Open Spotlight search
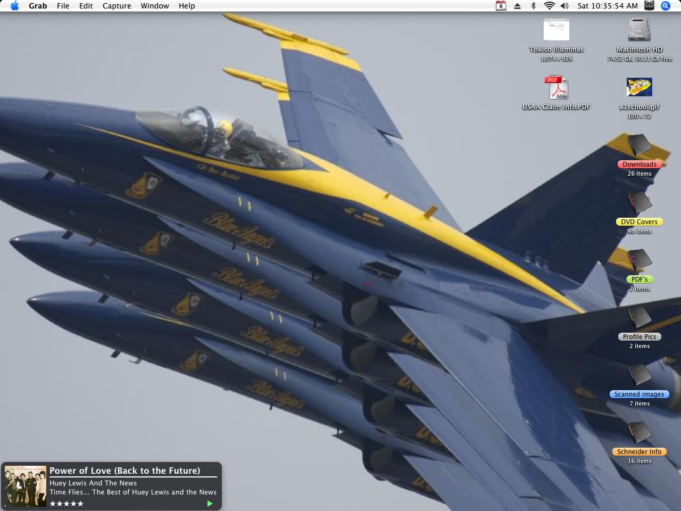681x511 pixels. 666,6
